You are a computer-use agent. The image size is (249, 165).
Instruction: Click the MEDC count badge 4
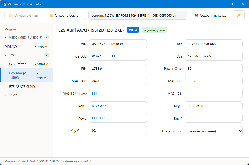pos(47,37)
